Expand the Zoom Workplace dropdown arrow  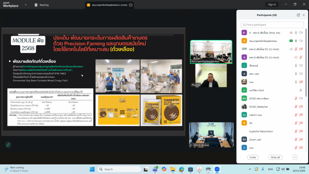coord(25,5)
